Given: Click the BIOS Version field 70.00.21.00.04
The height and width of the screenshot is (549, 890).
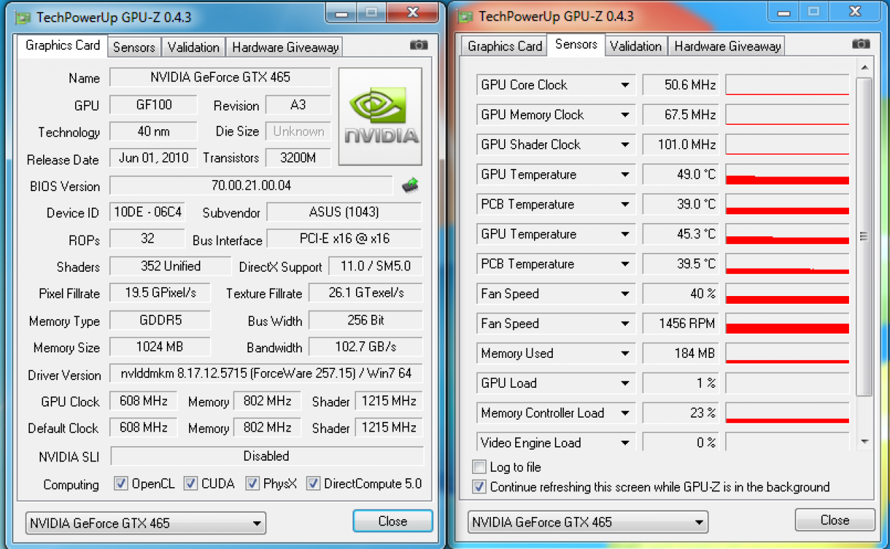Looking at the screenshot, I should click(251, 186).
